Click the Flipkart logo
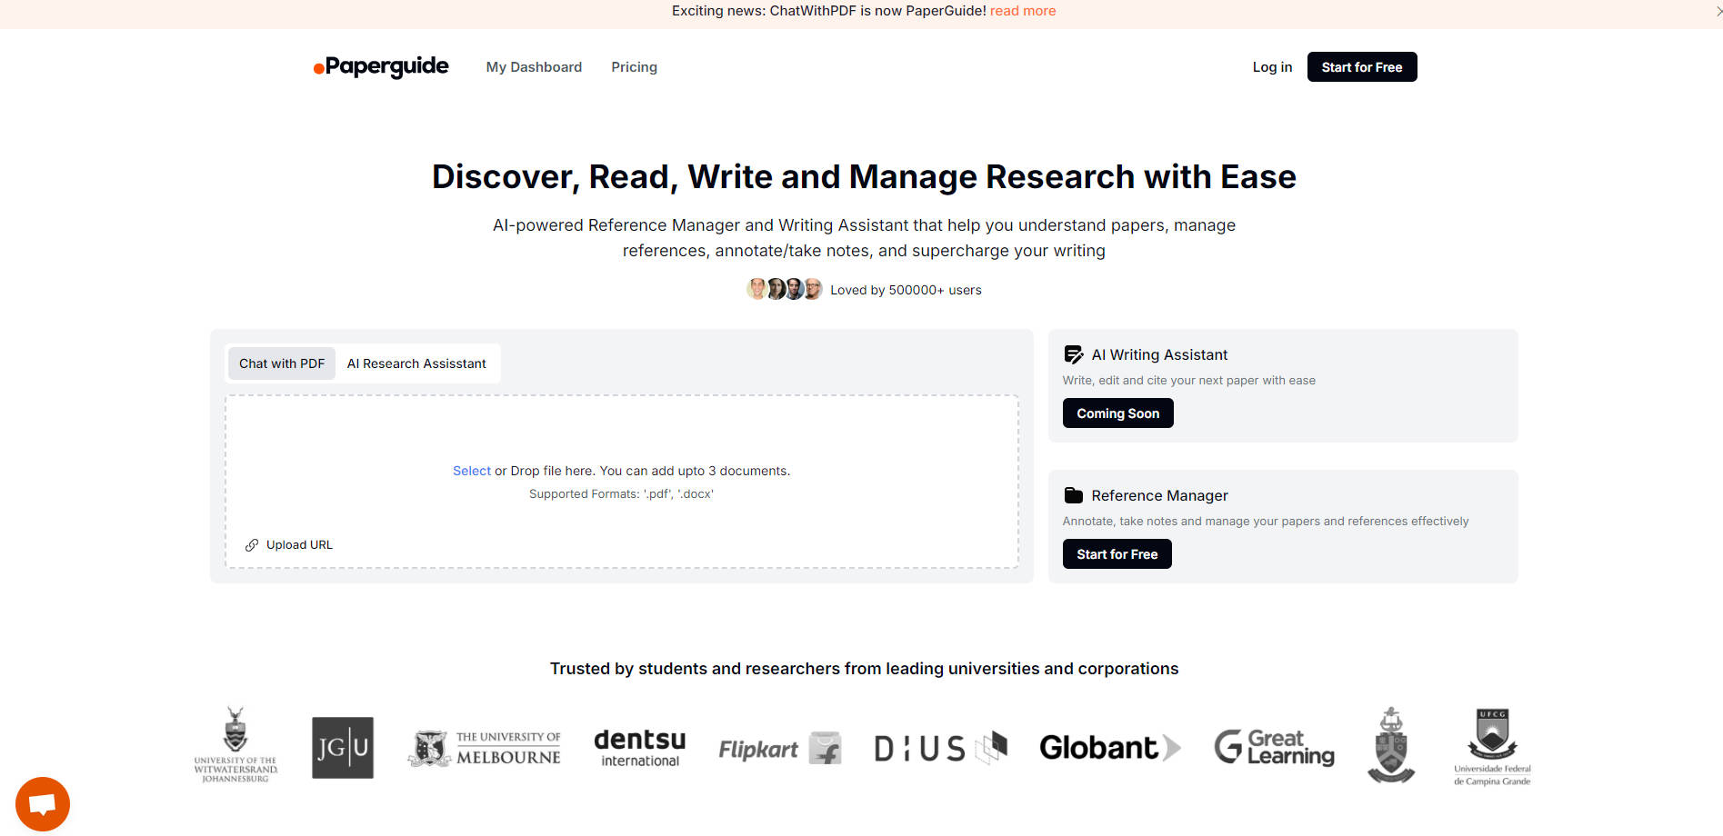This screenshot has width=1723, height=836. (x=778, y=747)
